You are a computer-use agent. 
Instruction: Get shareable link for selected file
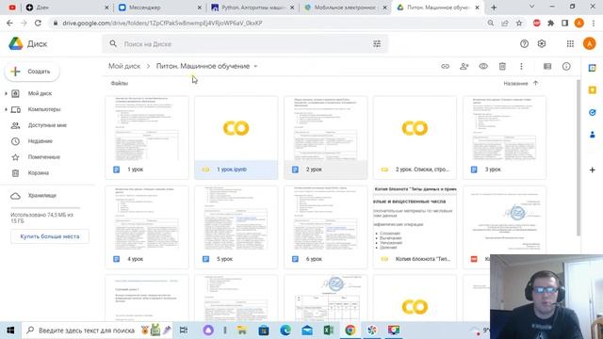445,67
